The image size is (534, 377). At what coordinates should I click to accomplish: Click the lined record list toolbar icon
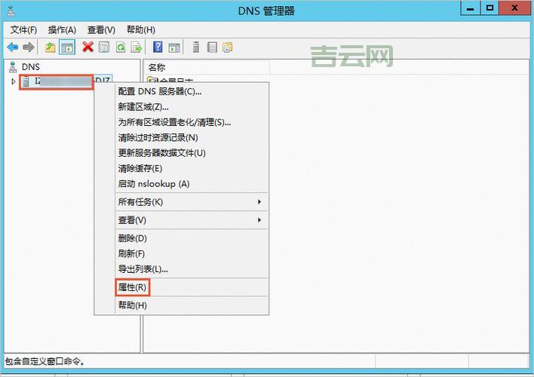[212, 47]
